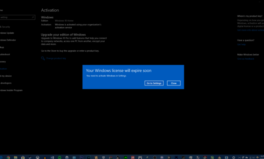Screen dimensions: 264x159
Task: Click the Give us feedback link
Action: [x=245, y=59]
